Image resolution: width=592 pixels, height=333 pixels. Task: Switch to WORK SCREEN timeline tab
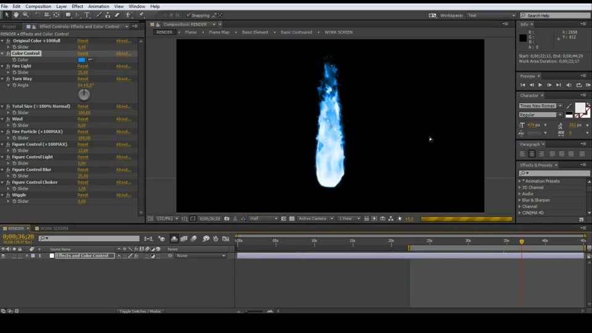[52, 228]
